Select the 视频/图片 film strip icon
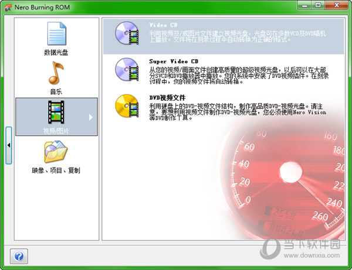 point(56,112)
